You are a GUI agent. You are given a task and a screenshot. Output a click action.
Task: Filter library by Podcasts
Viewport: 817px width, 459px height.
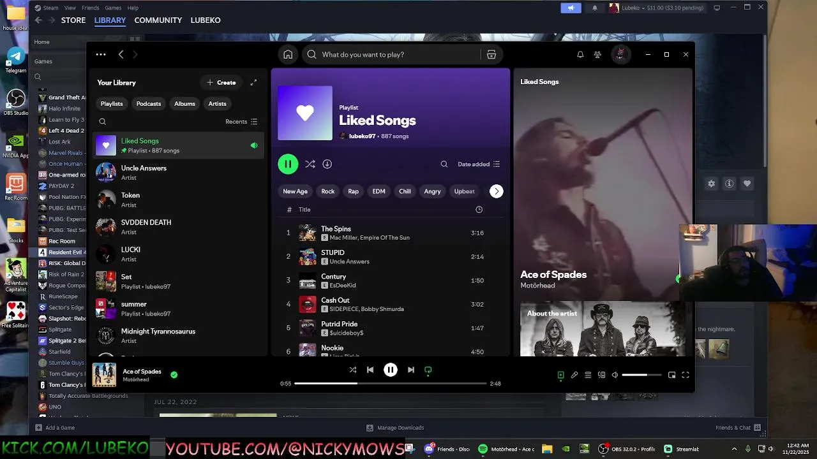point(149,103)
